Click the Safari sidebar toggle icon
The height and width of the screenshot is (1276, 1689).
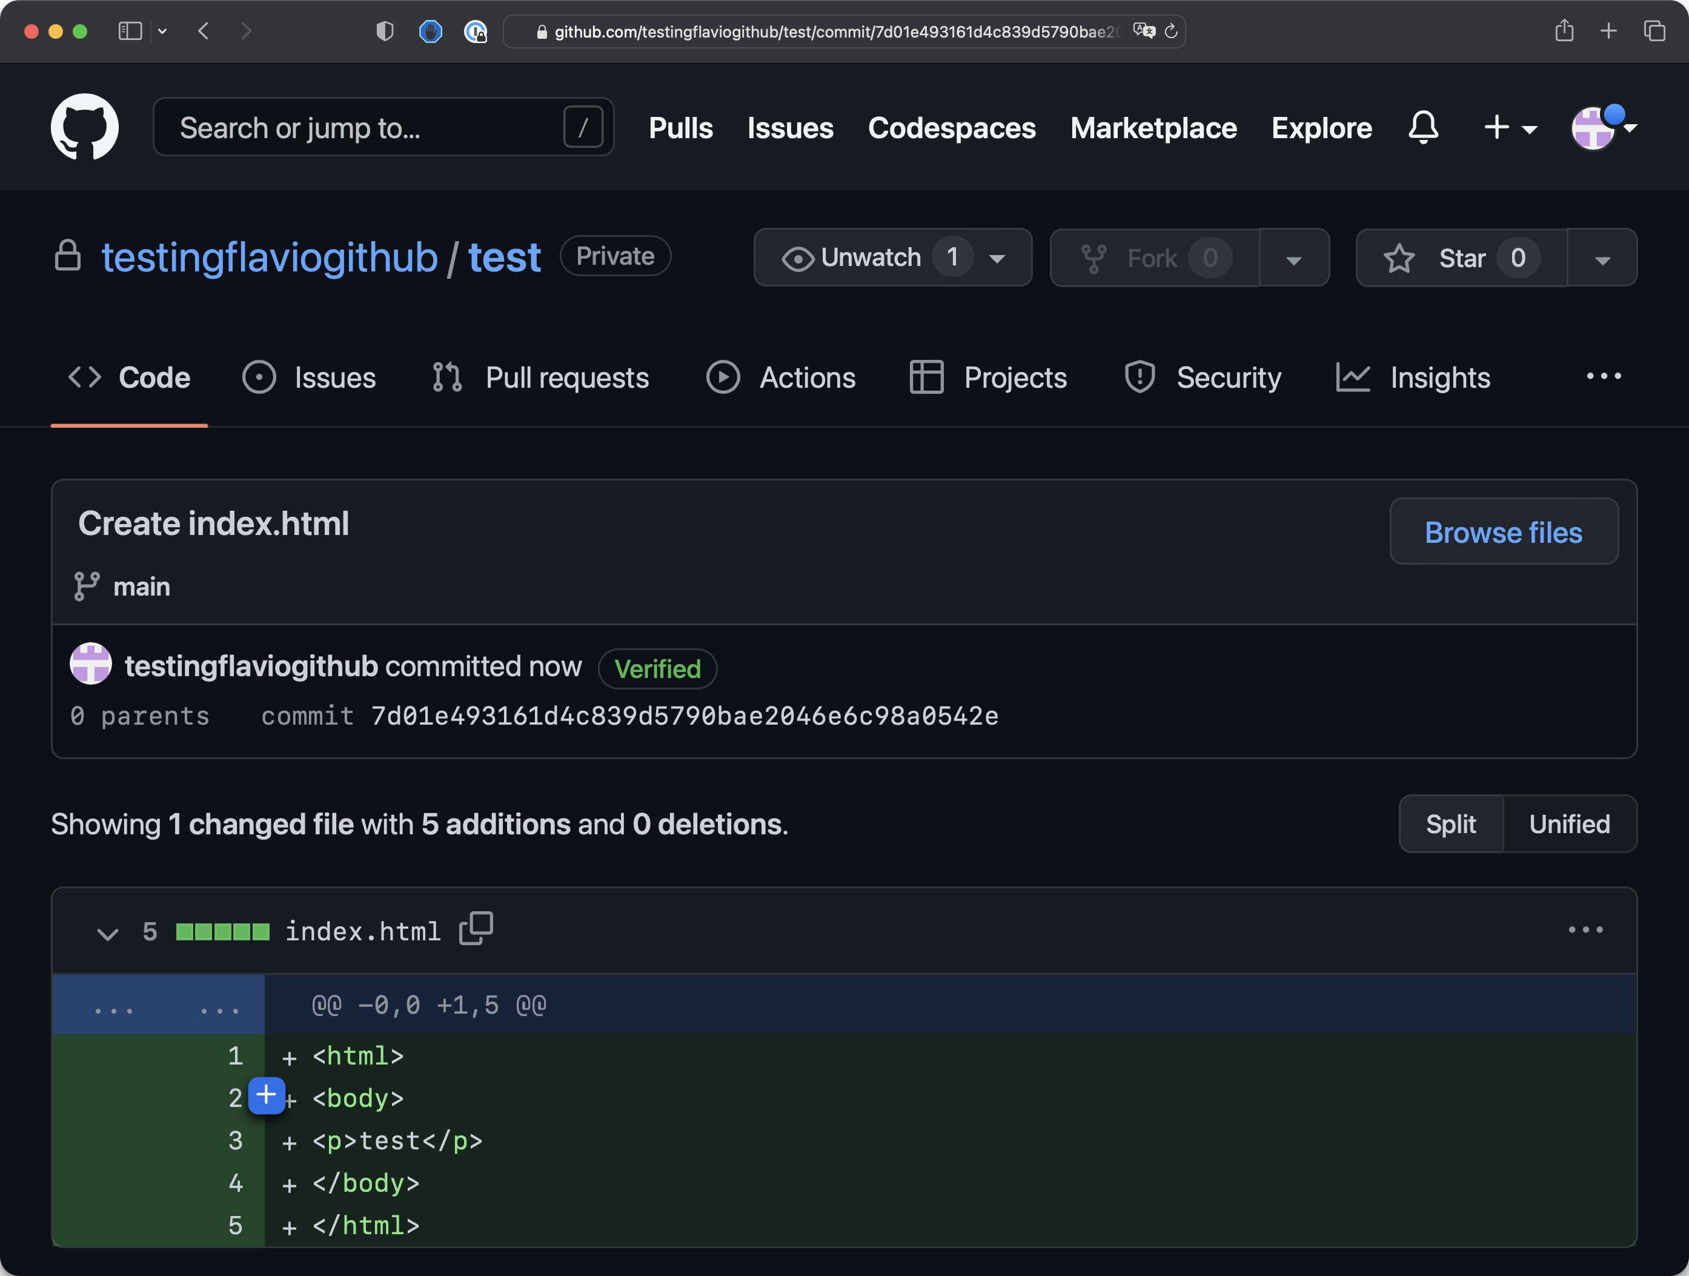(130, 32)
